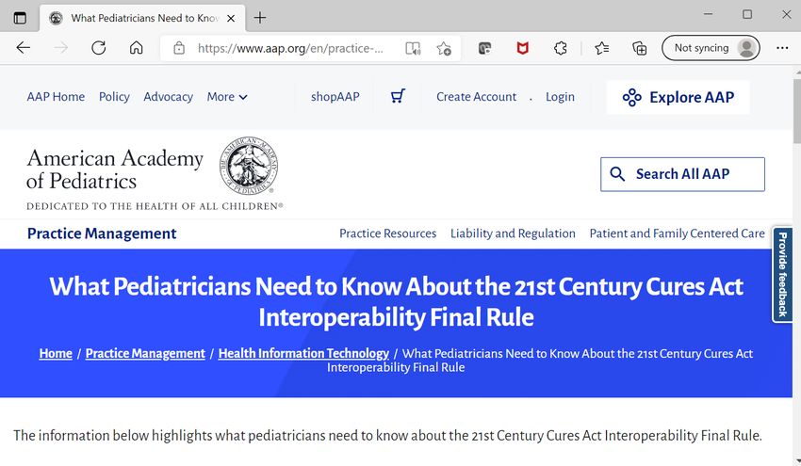This screenshot has height=466, width=801.
Task: Click the profile avatar picture
Action: click(x=746, y=48)
